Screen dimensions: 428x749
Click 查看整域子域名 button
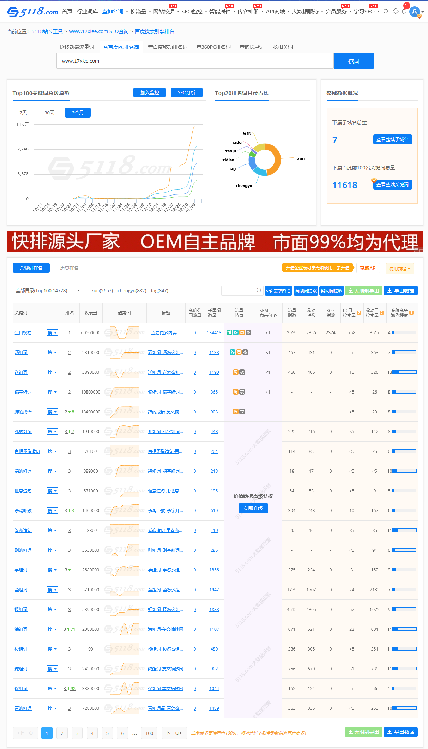[x=392, y=139]
